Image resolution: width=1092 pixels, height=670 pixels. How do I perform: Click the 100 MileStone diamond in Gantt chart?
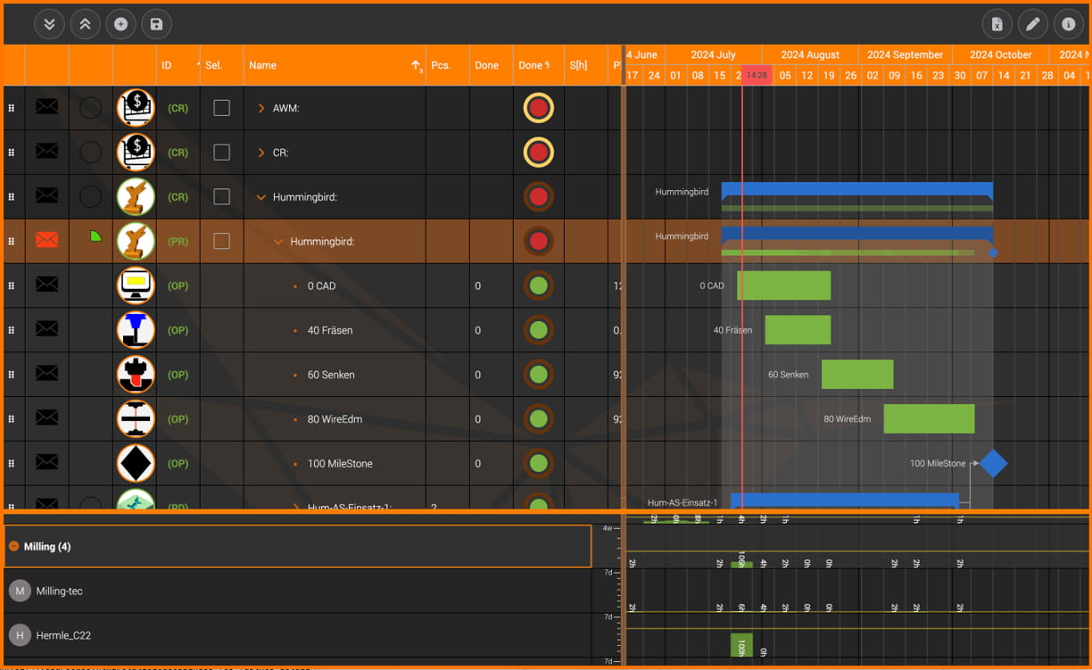click(993, 463)
